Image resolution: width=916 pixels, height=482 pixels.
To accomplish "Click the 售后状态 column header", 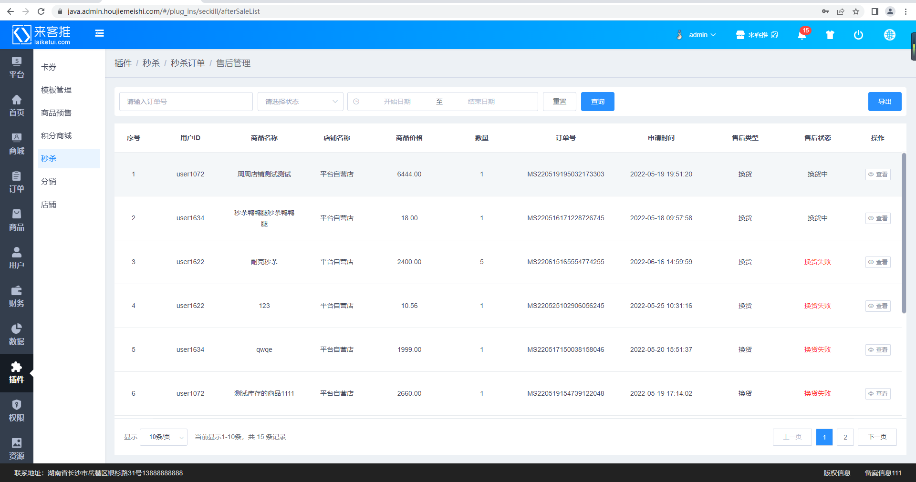I will pyautogui.click(x=817, y=138).
